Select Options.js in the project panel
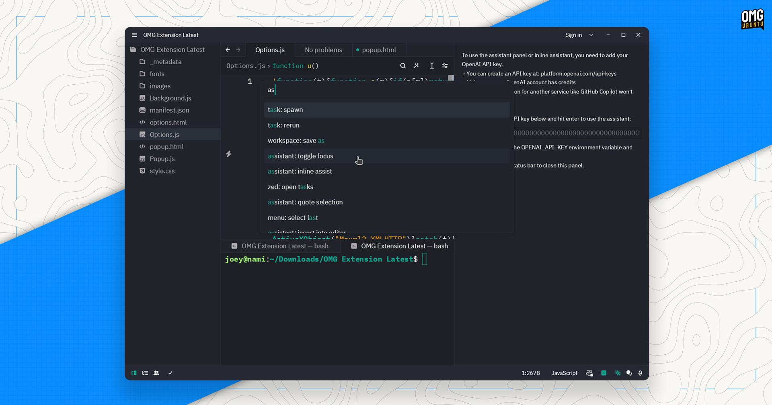This screenshot has width=772, height=405. tap(173, 135)
